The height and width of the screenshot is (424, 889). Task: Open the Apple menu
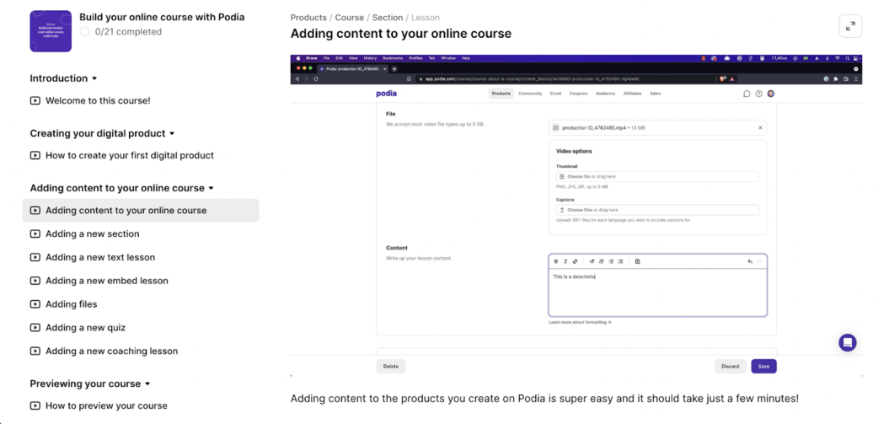(x=298, y=58)
